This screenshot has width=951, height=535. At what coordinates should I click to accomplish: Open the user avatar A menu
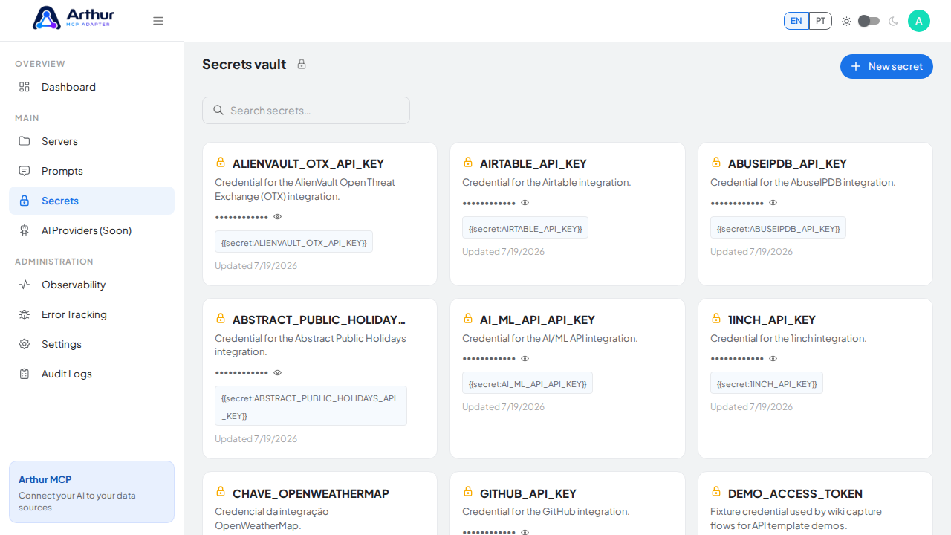pos(919,21)
